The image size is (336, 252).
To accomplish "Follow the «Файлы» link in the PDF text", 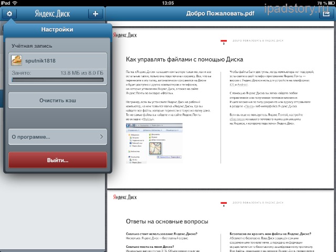I will pos(148,119).
